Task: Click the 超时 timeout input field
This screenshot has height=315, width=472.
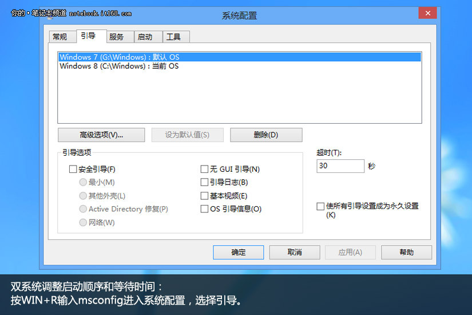Action: (x=340, y=166)
